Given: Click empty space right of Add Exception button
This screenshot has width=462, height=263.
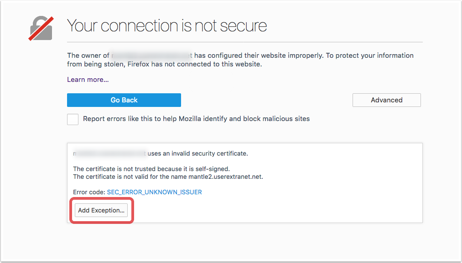Looking at the screenshot, I should click(x=274, y=210).
